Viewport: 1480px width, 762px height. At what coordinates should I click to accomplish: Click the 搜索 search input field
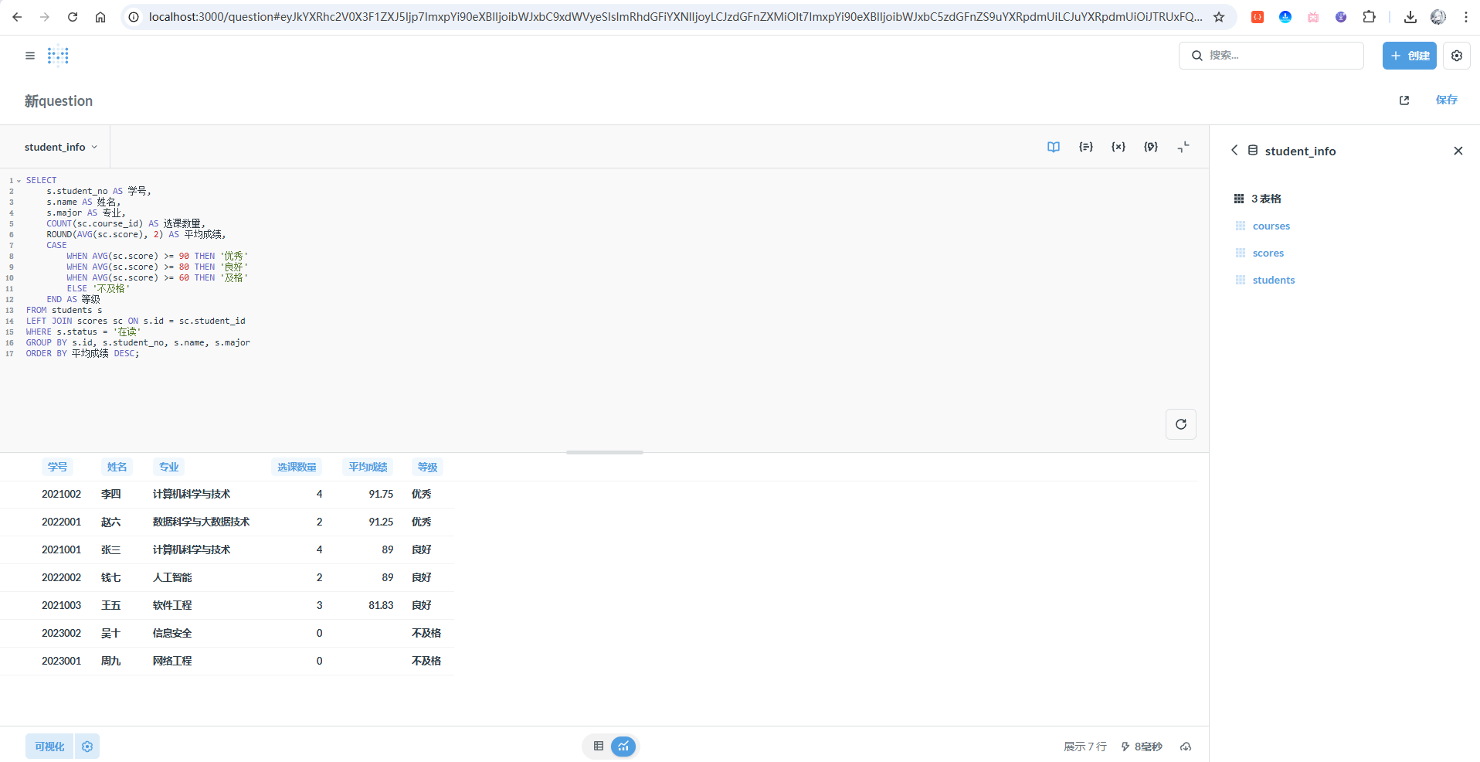(1278, 56)
